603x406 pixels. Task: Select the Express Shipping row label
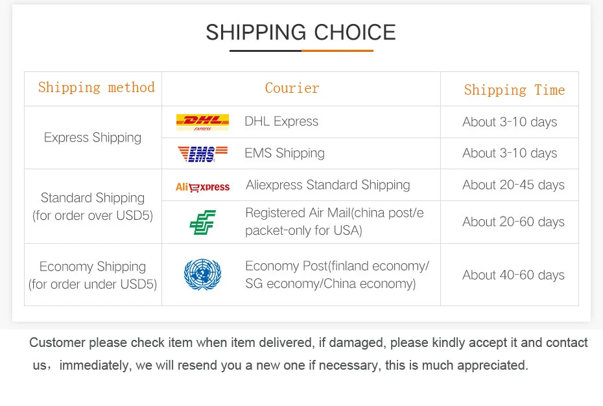point(93,137)
